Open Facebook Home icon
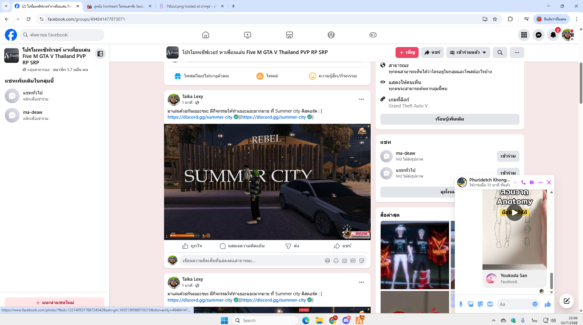This screenshot has height=325, width=583. tap(206, 35)
